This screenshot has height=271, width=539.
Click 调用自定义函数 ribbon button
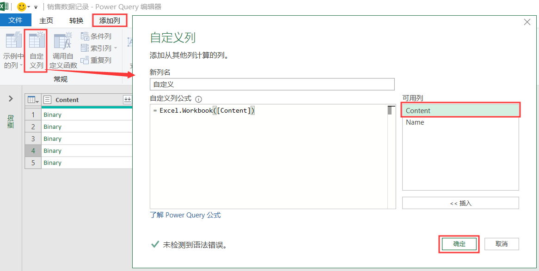(64, 50)
